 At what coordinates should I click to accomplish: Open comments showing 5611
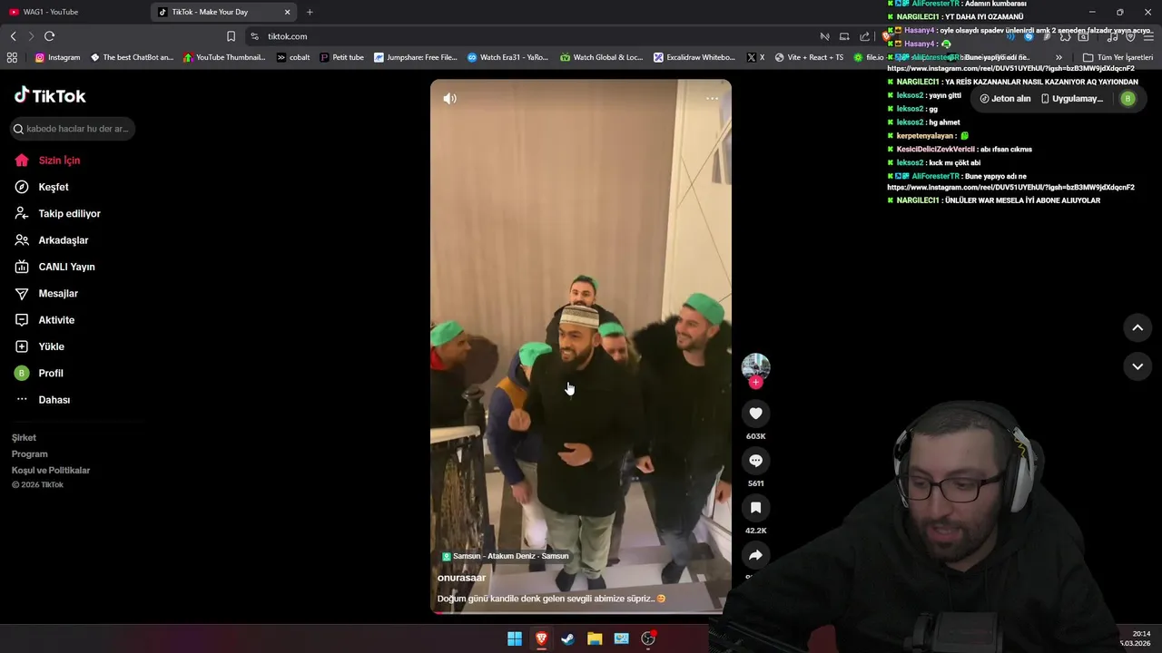tap(755, 461)
